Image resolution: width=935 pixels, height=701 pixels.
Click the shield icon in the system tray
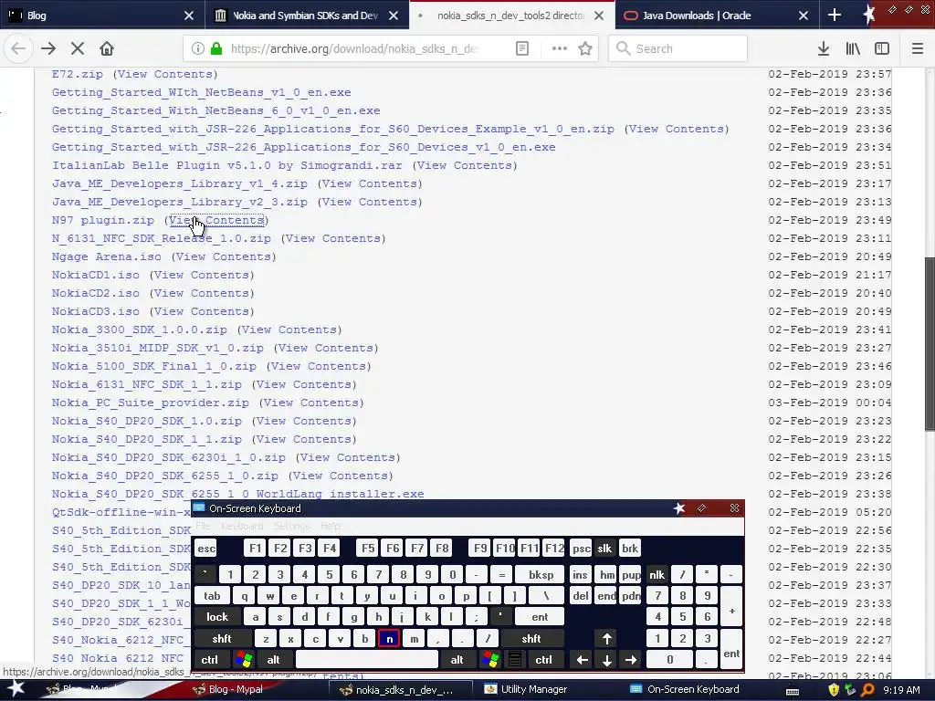point(833,690)
